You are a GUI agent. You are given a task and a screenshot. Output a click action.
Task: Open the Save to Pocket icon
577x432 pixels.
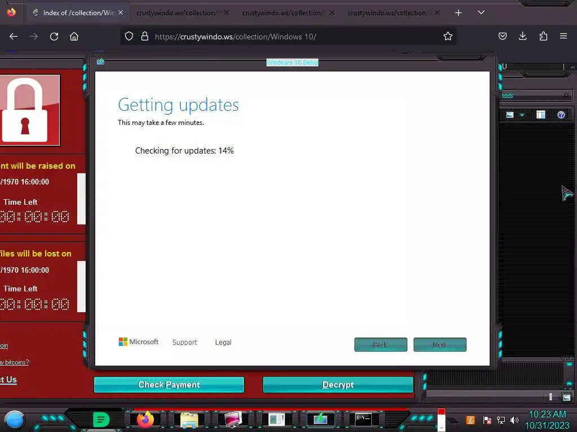coord(502,37)
